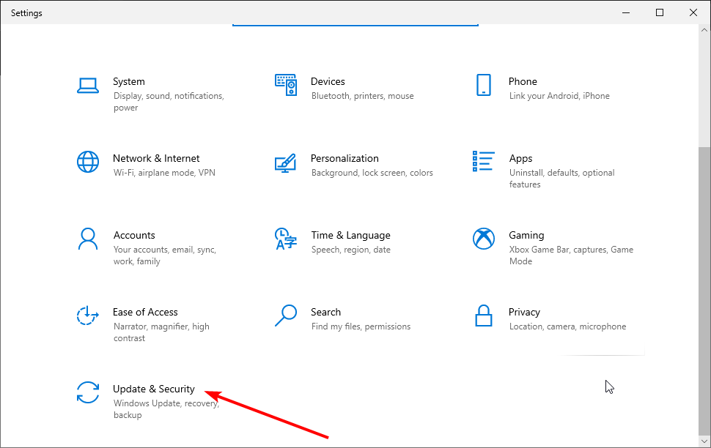Open the Apps list icon
711x448 pixels.
[x=483, y=161]
